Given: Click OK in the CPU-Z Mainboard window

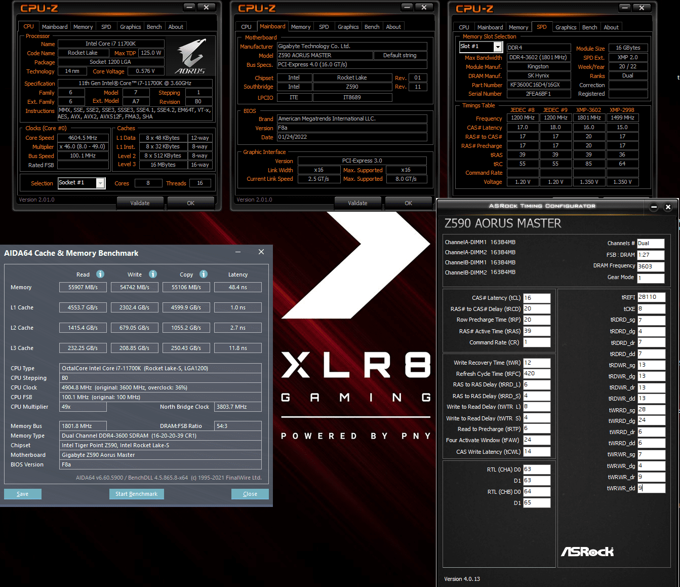Looking at the screenshot, I should (409, 203).
